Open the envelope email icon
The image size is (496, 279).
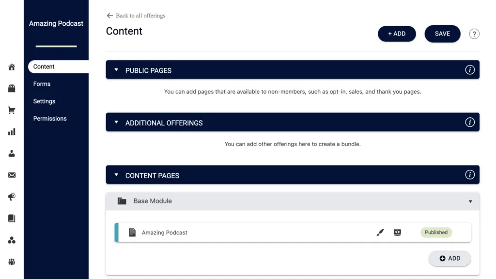[x=12, y=175]
